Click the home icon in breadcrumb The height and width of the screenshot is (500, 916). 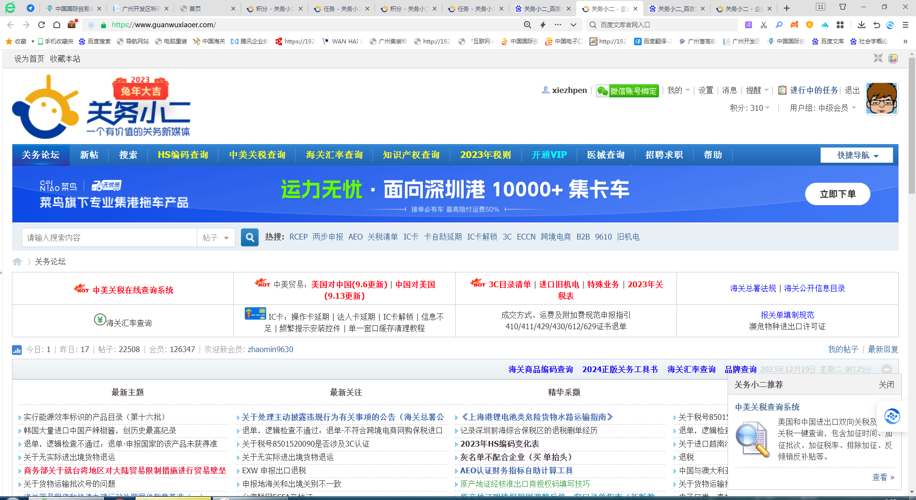tap(17, 261)
